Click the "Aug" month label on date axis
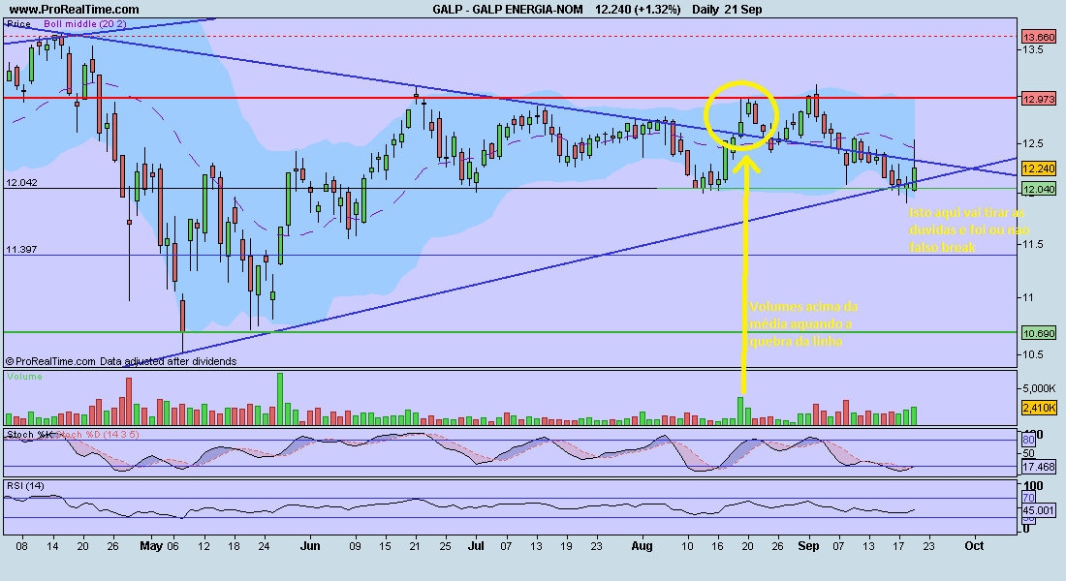 tap(642, 546)
